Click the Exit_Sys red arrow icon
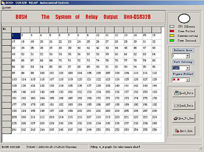Viewport: 204px width, 152px height. [x=177, y=131]
